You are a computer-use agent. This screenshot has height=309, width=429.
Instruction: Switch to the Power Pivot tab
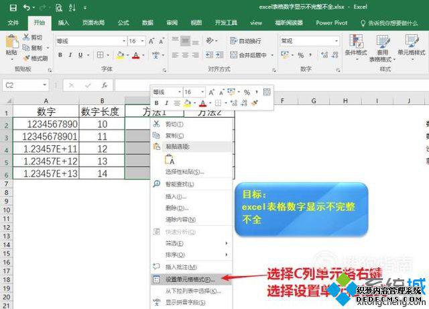tap(332, 23)
